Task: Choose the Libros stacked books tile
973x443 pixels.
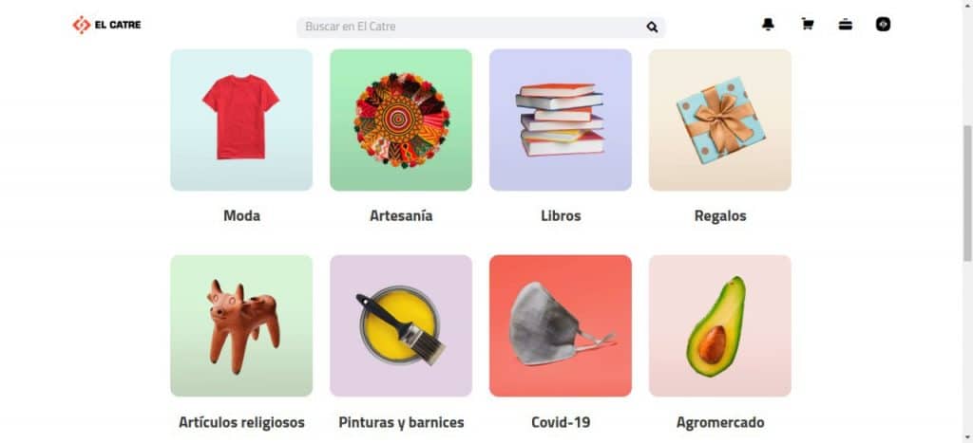Action: tap(561, 120)
